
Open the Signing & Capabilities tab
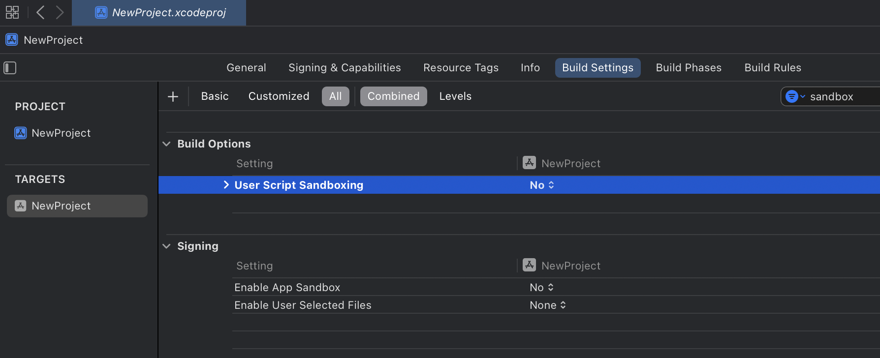345,68
